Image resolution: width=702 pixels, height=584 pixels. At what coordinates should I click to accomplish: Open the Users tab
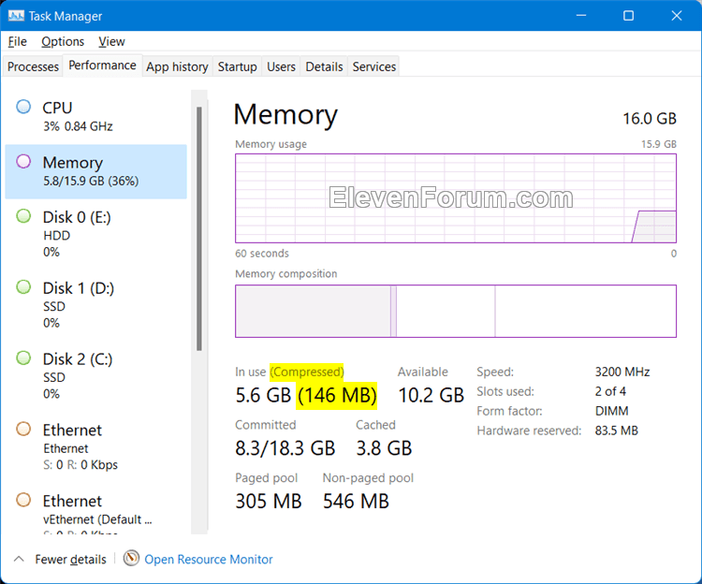click(281, 66)
